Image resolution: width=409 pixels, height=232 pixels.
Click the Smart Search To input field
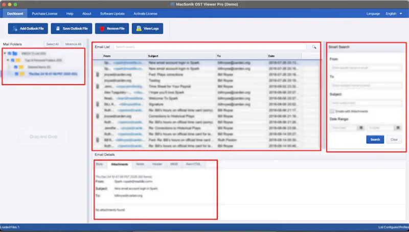tap(366, 85)
